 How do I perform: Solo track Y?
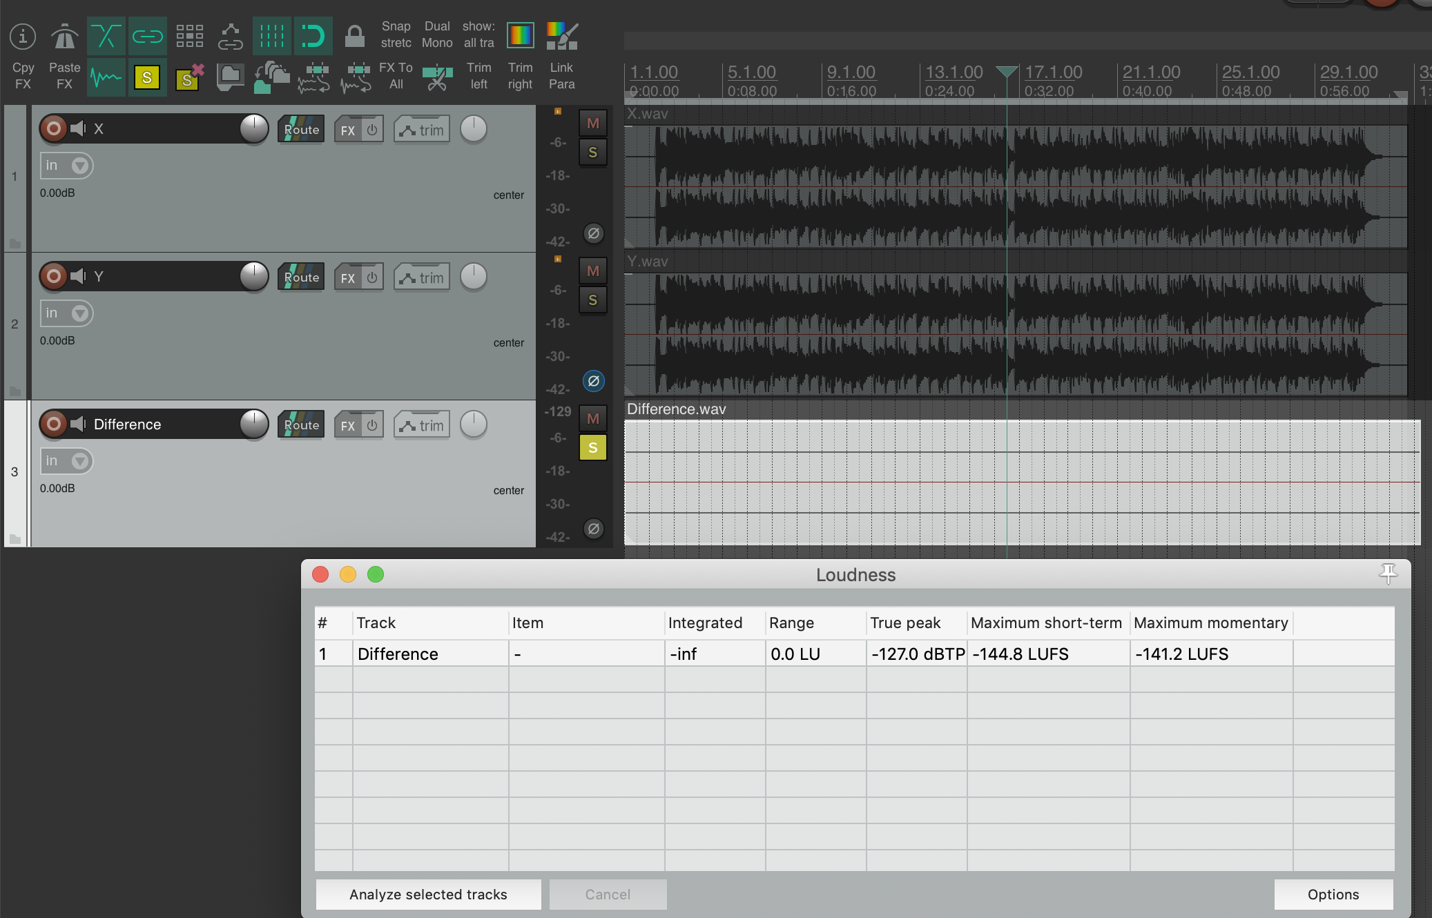(592, 300)
